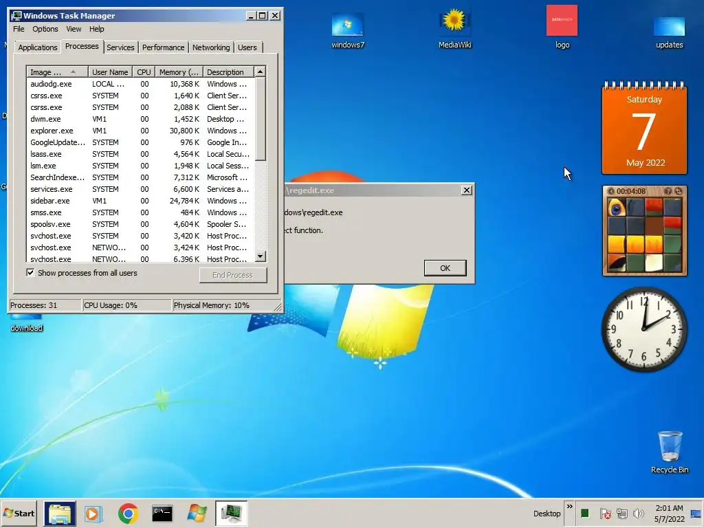Image resolution: width=704 pixels, height=528 pixels.
Task: Select the GoogleUpdate process row
Action: pos(140,142)
